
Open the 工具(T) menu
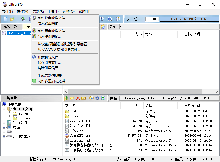(x=53, y=11)
